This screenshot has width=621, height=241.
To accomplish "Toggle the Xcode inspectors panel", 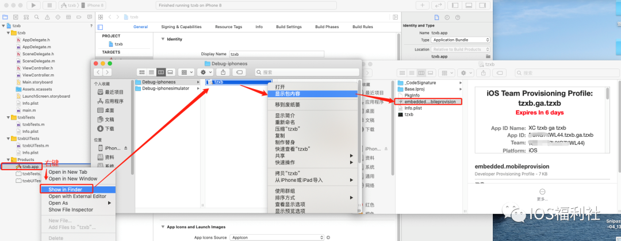I will pyautogui.click(x=482, y=5).
